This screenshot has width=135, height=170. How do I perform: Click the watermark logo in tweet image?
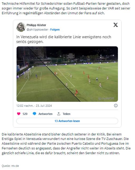coord(106,99)
